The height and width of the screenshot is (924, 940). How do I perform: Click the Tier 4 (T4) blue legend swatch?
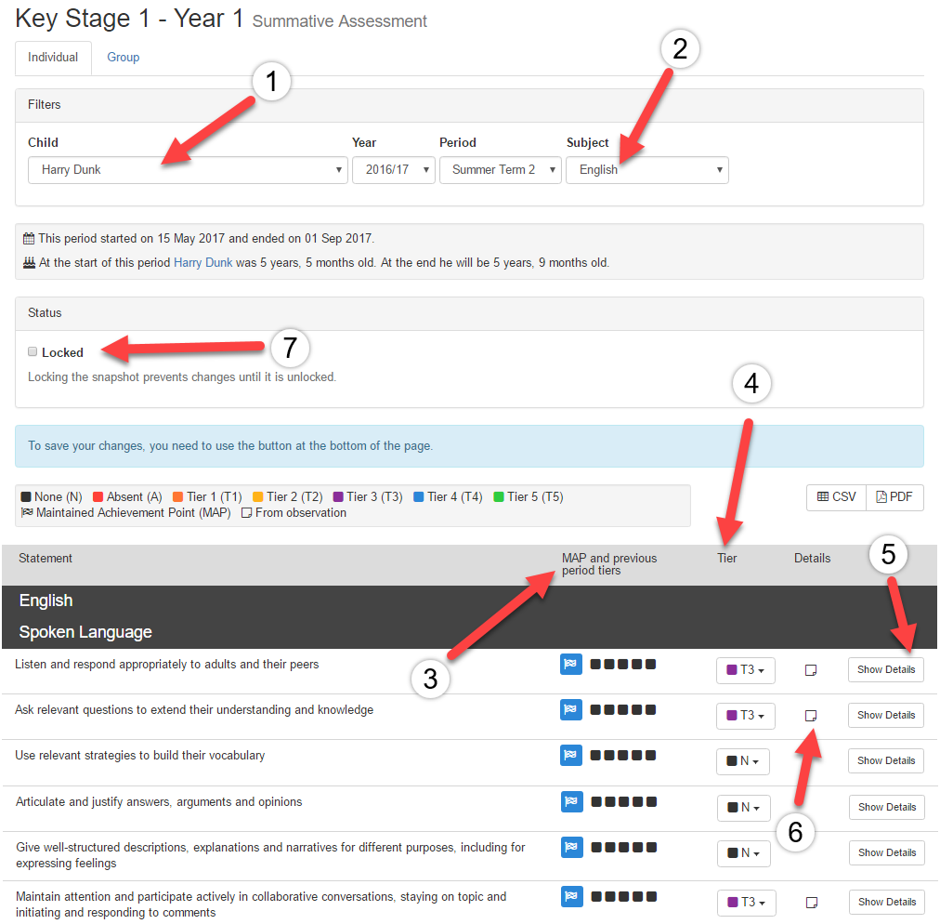(x=419, y=496)
